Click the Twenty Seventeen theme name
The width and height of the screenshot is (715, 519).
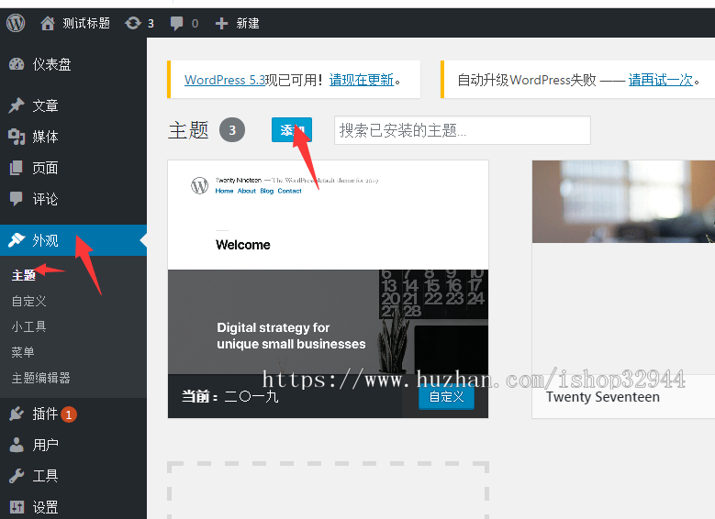tap(603, 397)
